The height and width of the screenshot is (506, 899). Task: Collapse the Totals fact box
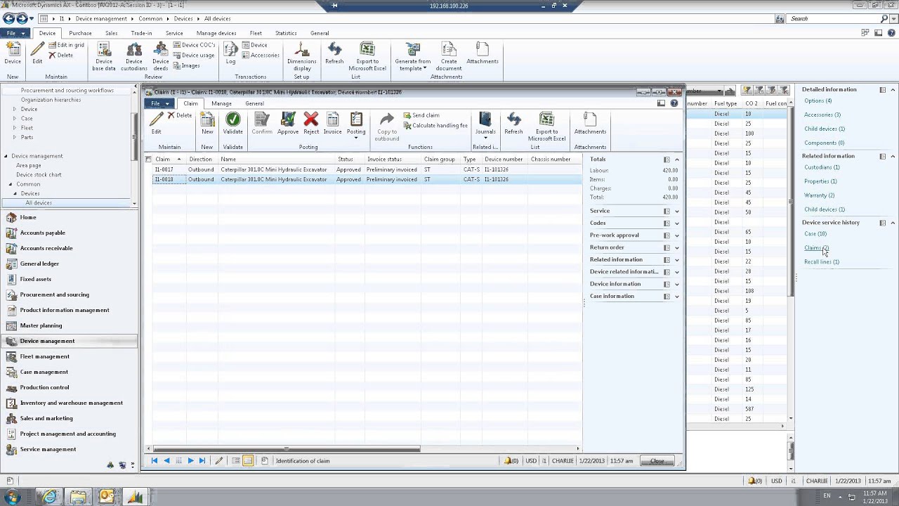(677, 160)
